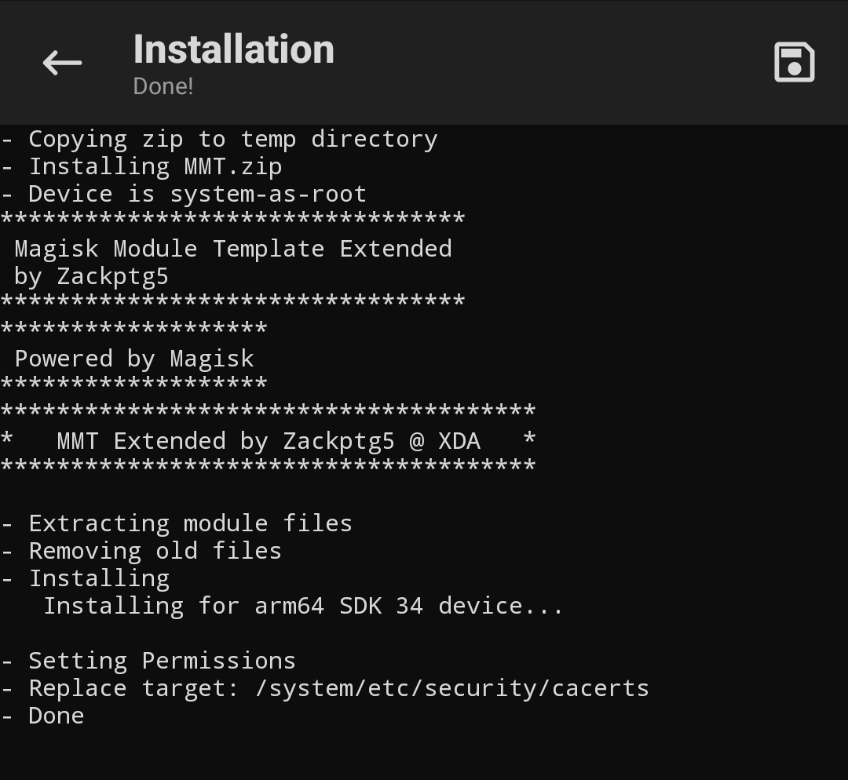Save the installation log with disk icon
Screen dimensions: 848x780
click(x=794, y=62)
